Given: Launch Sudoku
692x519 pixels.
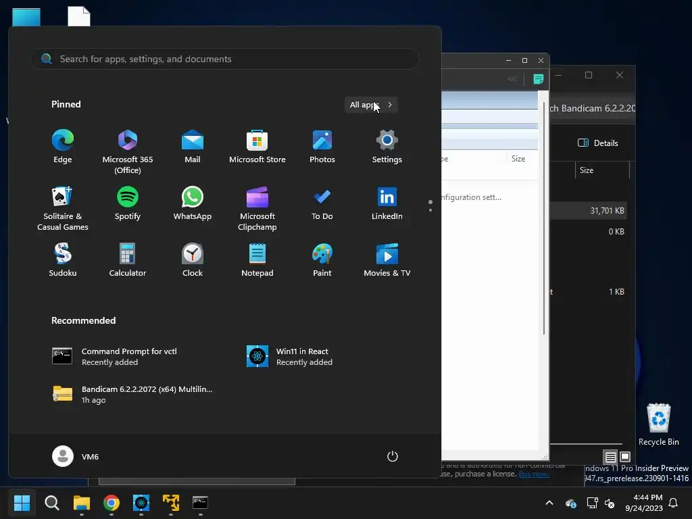Looking at the screenshot, I should 63,260.
